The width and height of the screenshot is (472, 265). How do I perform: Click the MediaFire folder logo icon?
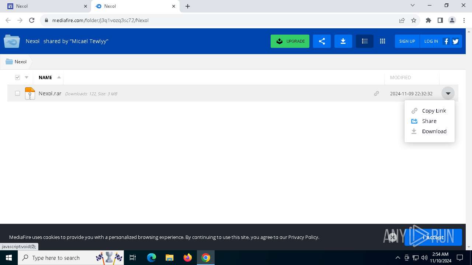[x=12, y=41]
